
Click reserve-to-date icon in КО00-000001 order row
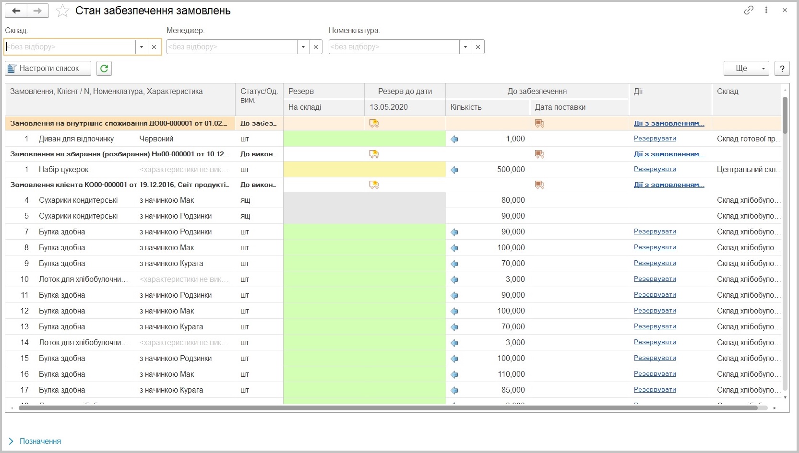374,185
